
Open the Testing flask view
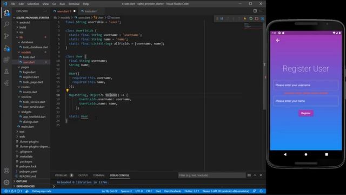6,71
